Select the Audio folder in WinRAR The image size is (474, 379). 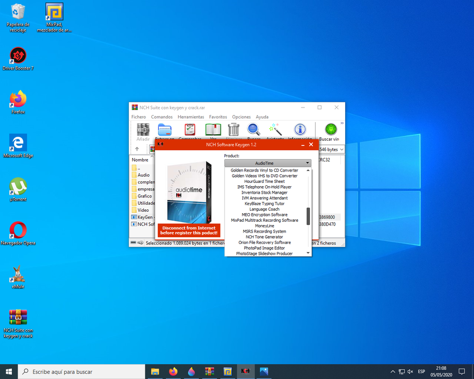pyautogui.click(x=144, y=175)
